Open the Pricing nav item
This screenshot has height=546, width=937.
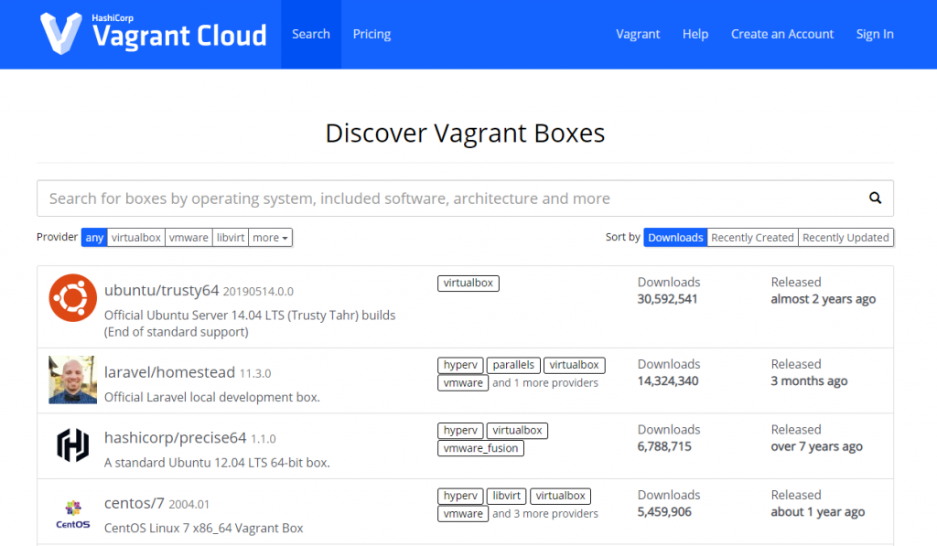tap(372, 34)
